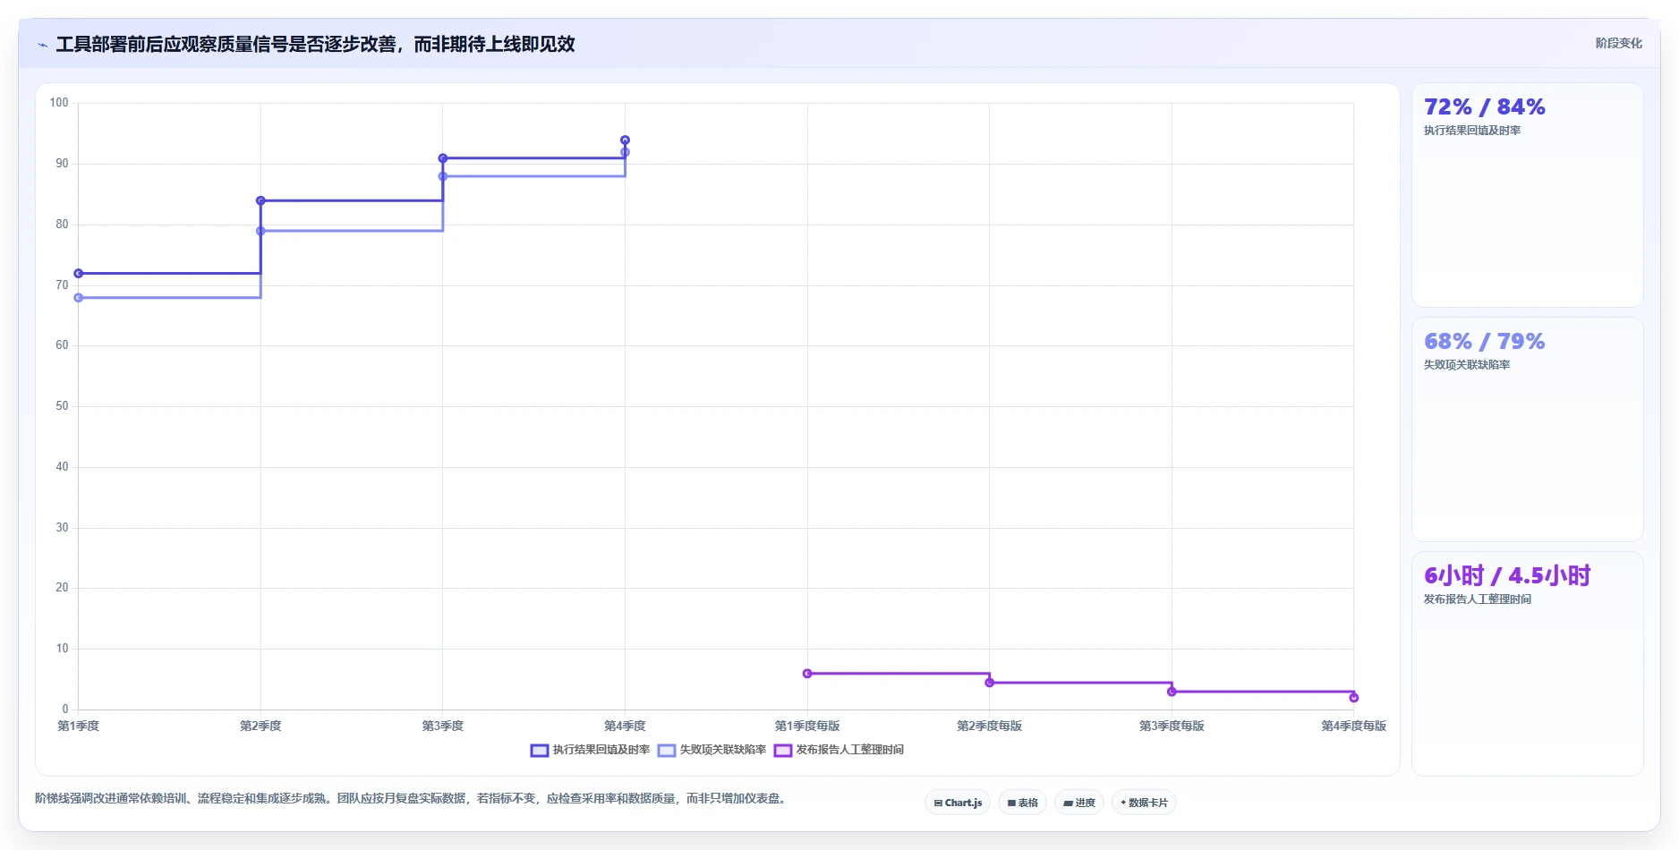Click 第1季度 point on dark blue line
This screenshot has height=850, width=1679.
pos(79,274)
